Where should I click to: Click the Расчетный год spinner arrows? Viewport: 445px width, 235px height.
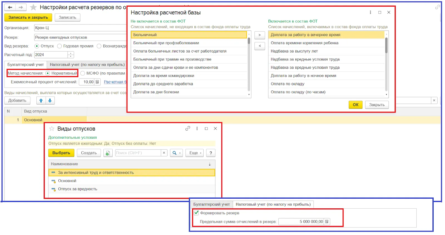click(71, 55)
